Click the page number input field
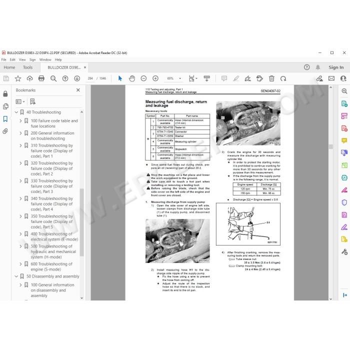 tap(90, 78)
